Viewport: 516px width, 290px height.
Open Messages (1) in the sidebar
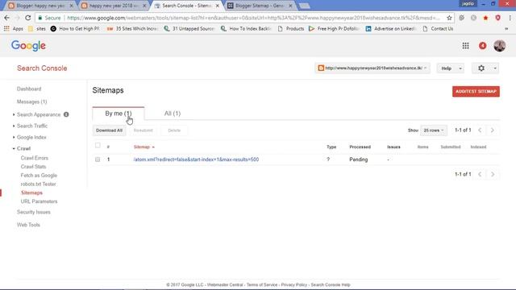pyautogui.click(x=32, y=101)
